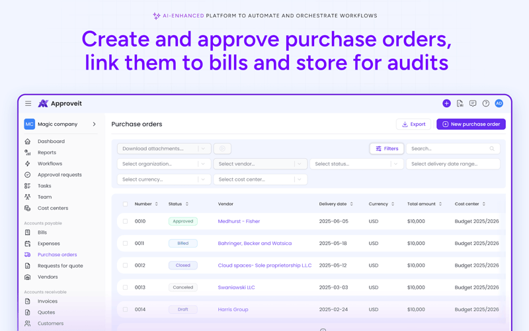Click the Bills receipt icon
This screenshot has width=529, height=331.
coord(28,232)
